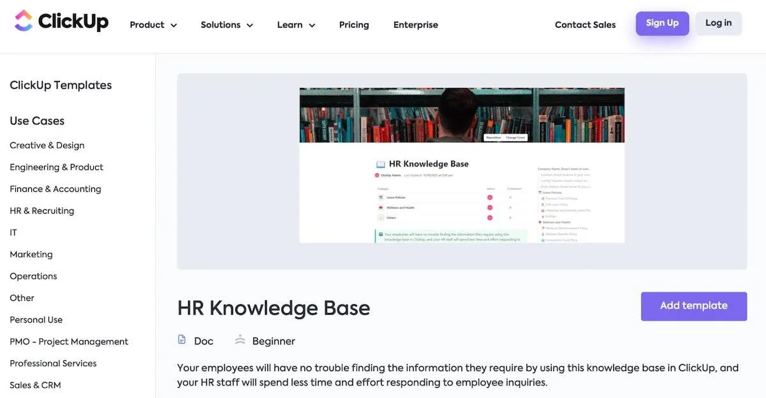Click the ClickUp logo icon
The image size is (766, 398).
pyautogui.click(x=24, y=20)
